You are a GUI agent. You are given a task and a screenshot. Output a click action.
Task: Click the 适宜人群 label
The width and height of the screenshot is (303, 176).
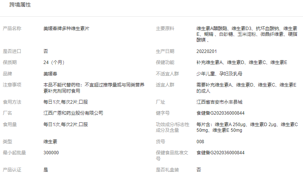coord(165,85)
